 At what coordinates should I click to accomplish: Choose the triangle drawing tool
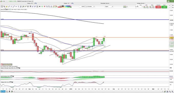(x=51, y=7)
